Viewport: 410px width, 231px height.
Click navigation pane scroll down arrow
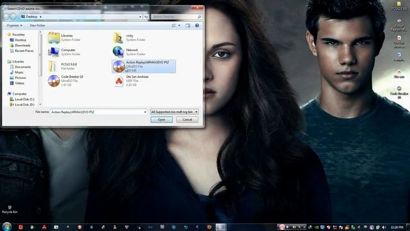click(40, 104)
